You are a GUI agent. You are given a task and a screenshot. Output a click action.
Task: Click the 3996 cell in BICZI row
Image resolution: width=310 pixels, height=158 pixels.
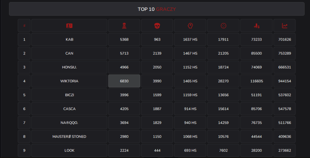coord(124,95)
